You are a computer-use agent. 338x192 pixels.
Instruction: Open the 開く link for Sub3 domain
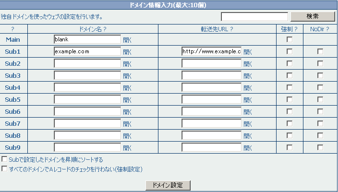click(x=127, y=76)
